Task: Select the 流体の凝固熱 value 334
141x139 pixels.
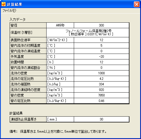Action: tap(101, 84)
